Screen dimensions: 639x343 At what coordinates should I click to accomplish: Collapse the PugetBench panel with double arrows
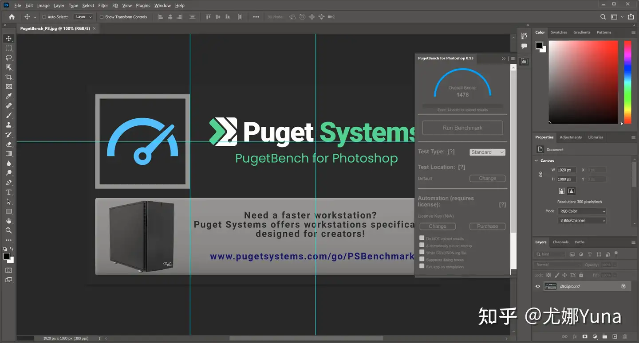504,58
